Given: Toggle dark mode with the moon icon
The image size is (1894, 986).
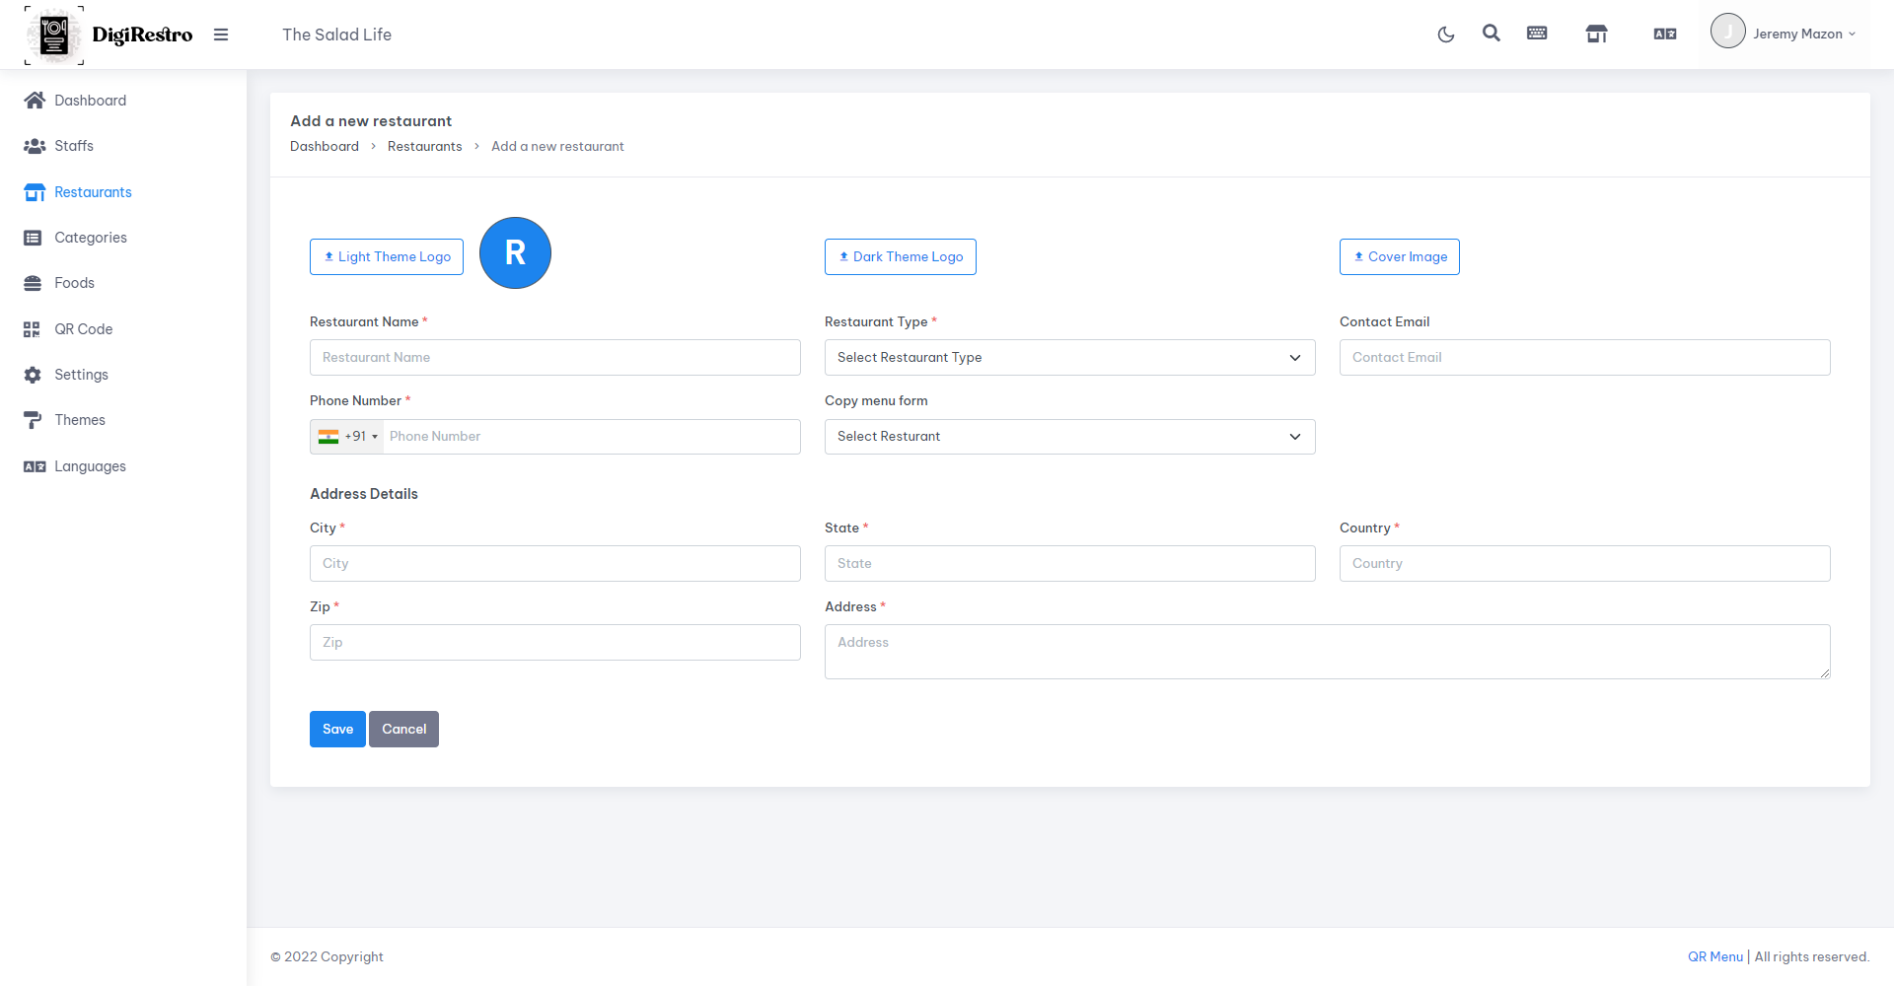Looking at the screenshot, I should click(1445, 35).
